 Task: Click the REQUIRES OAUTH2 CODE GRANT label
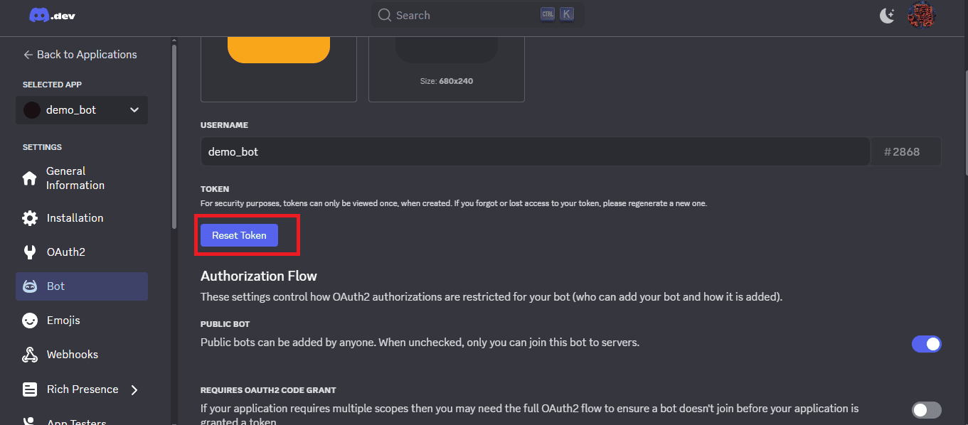268,390
